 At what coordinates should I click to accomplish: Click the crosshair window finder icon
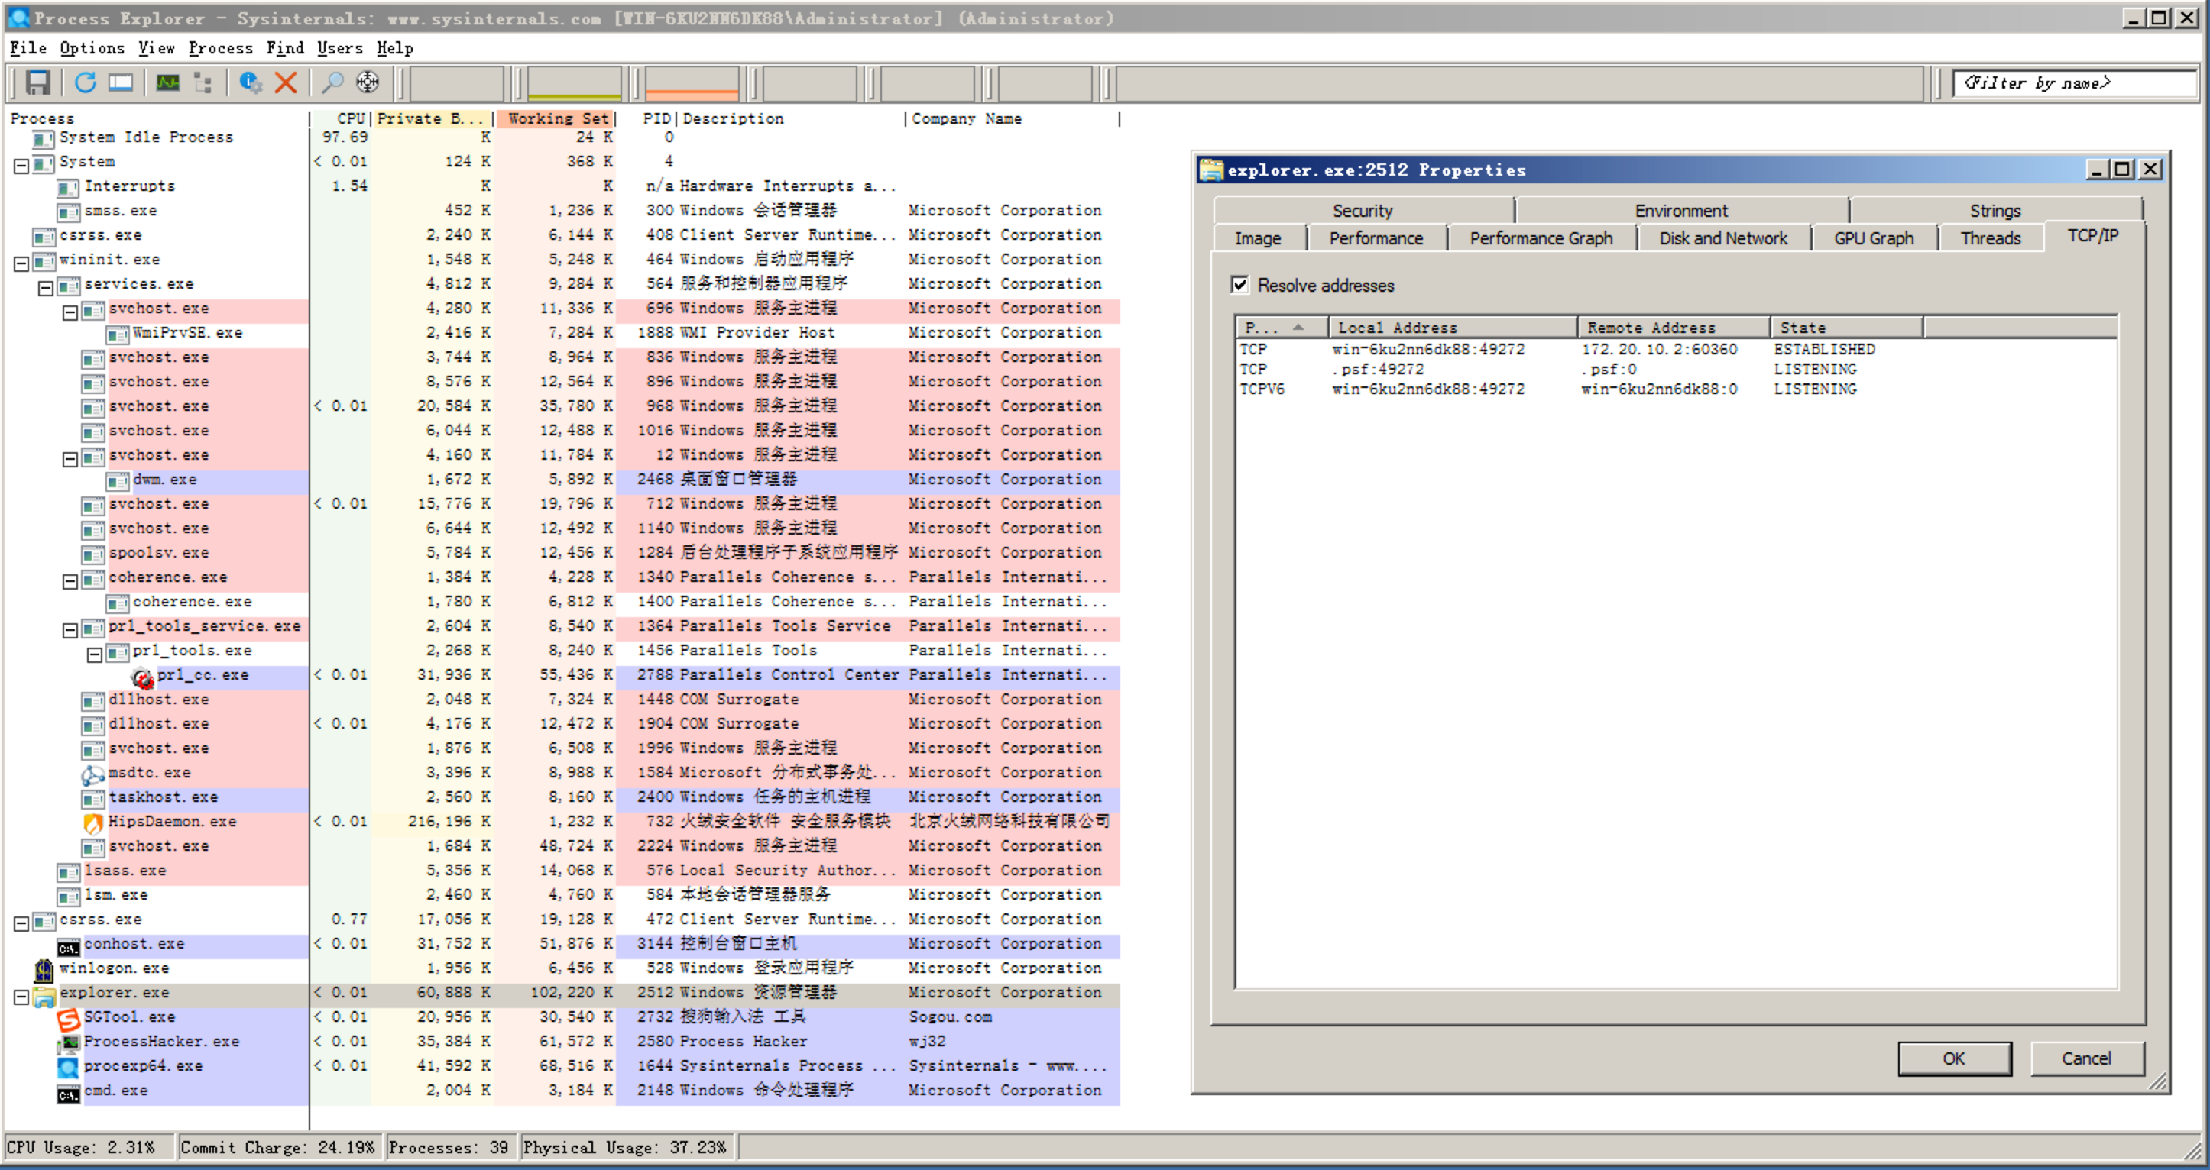pos(368,82)
